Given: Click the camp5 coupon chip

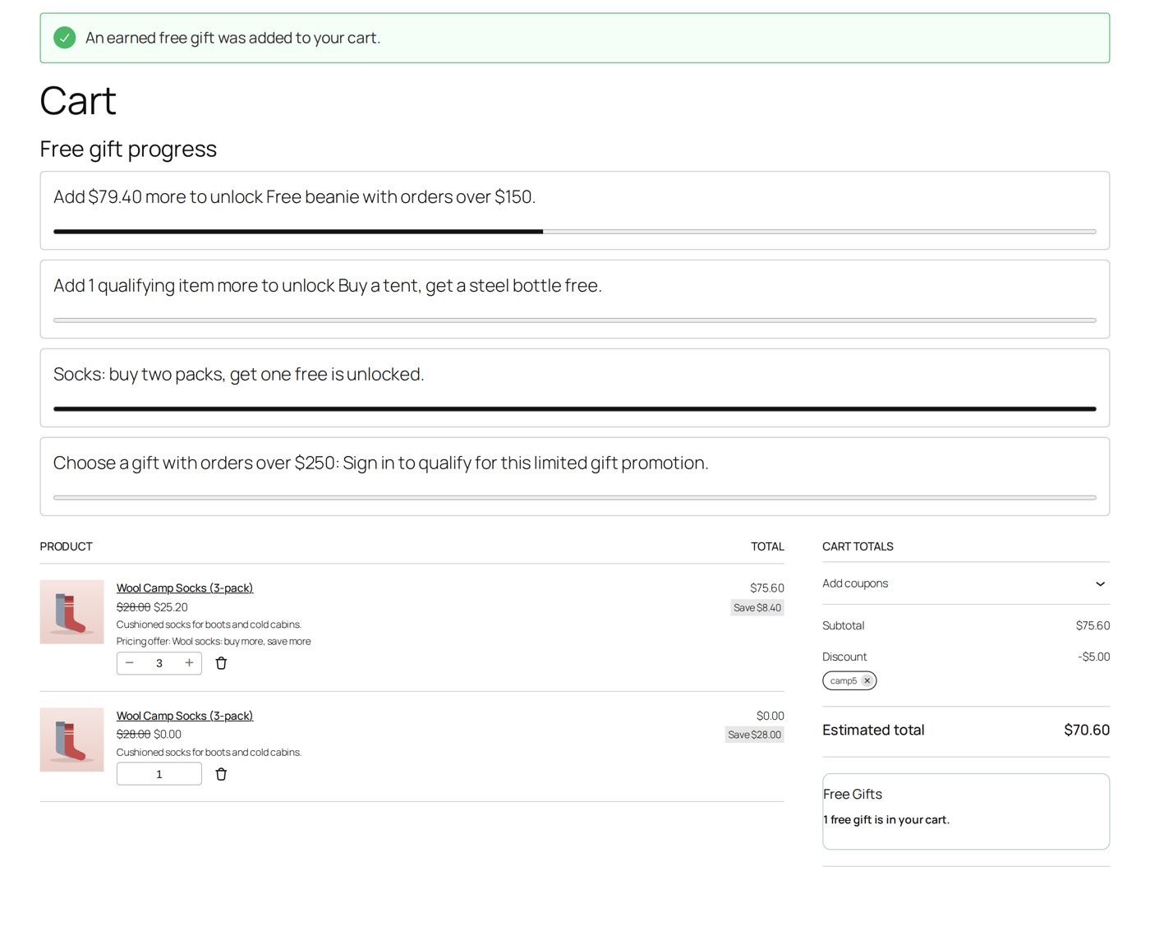Looking at the screenshot, I should [849, 680].
